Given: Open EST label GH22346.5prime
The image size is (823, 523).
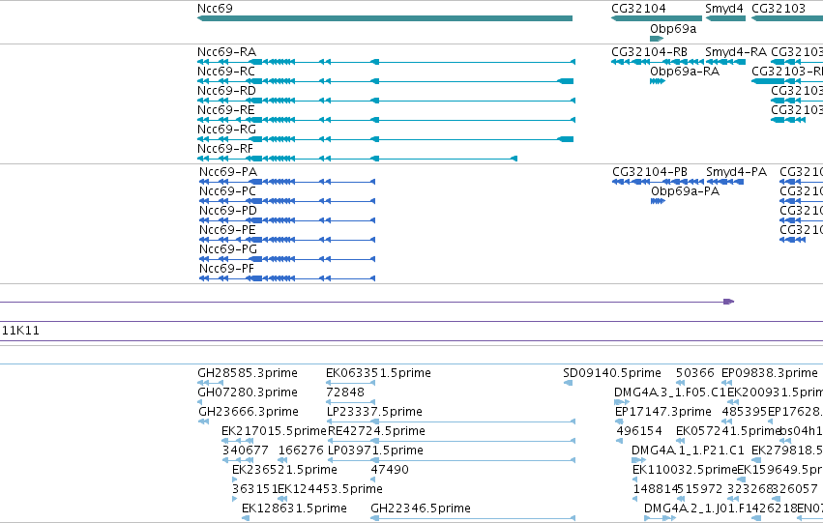Looking at the screenshot, I should click(x=421, y=508).
